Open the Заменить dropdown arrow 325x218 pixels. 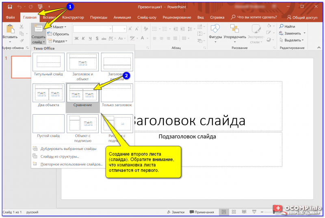[x=304, y=33]
